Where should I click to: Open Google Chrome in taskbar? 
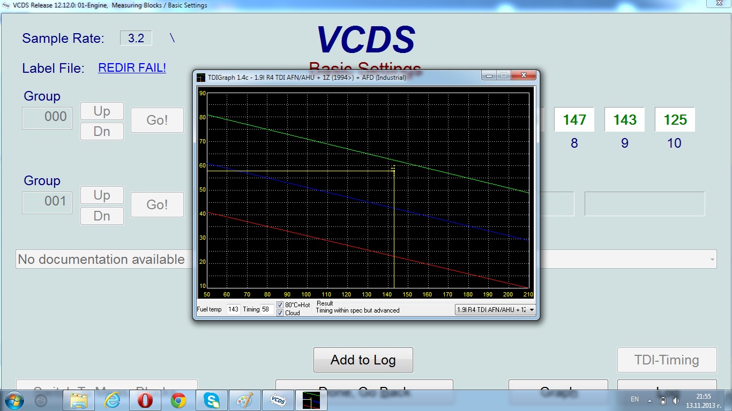(178, 400)
